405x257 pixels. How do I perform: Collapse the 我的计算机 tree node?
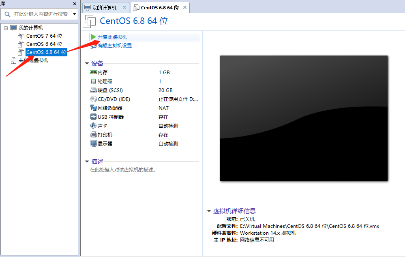point(6,28)
